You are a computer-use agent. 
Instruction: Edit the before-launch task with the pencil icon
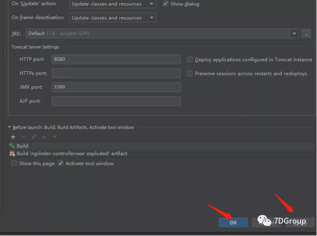click(x=34, y=137)
